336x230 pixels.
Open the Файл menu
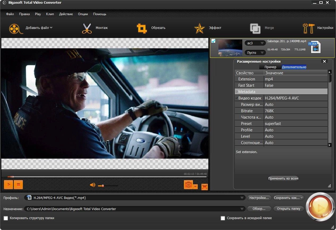click(10, 14)
